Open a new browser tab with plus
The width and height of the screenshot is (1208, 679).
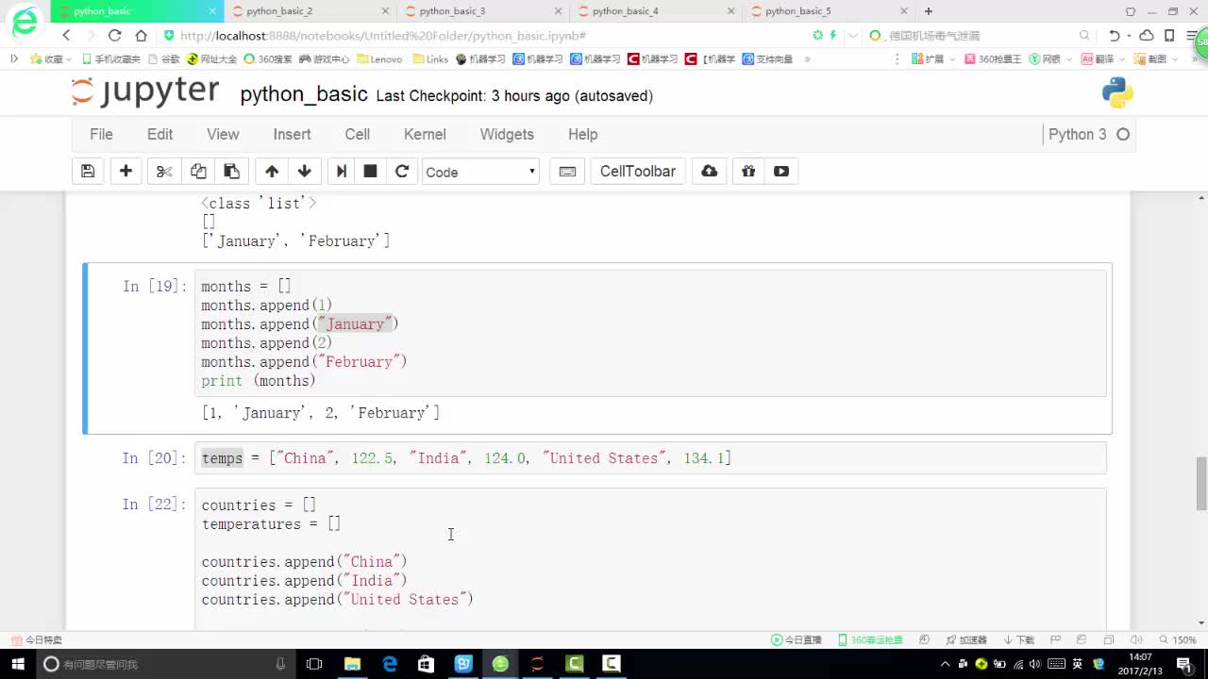click(929, 11)
